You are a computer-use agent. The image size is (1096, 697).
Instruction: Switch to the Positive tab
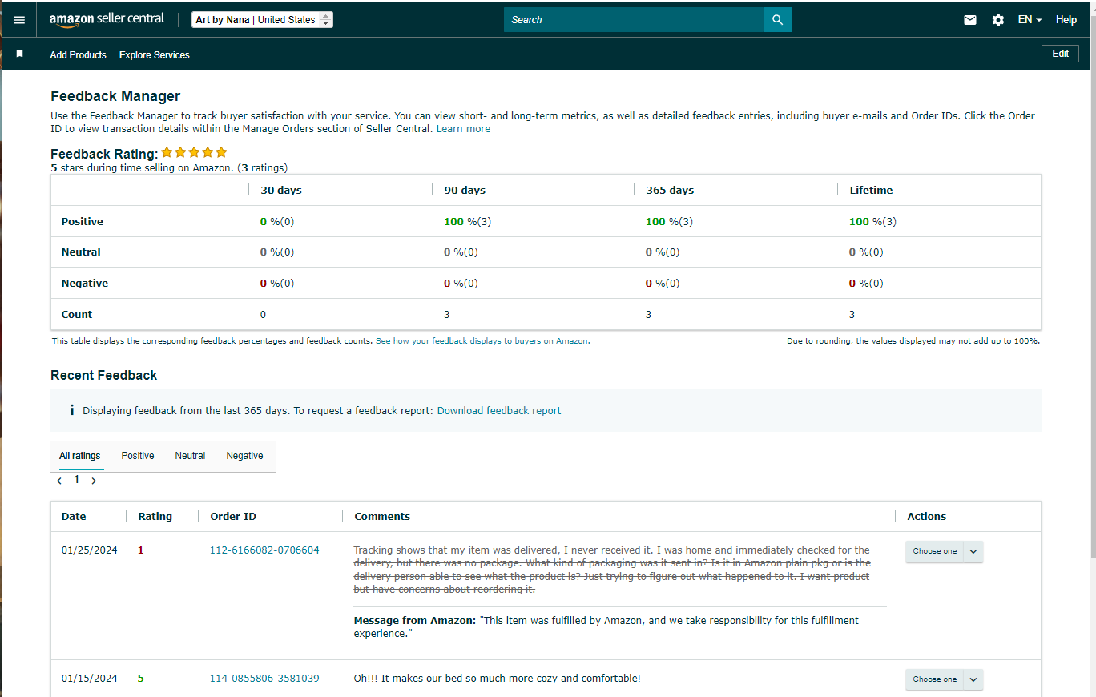pos(138,456)
